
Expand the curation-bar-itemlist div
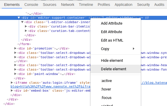pyautogui.click(x=26, y=26)
